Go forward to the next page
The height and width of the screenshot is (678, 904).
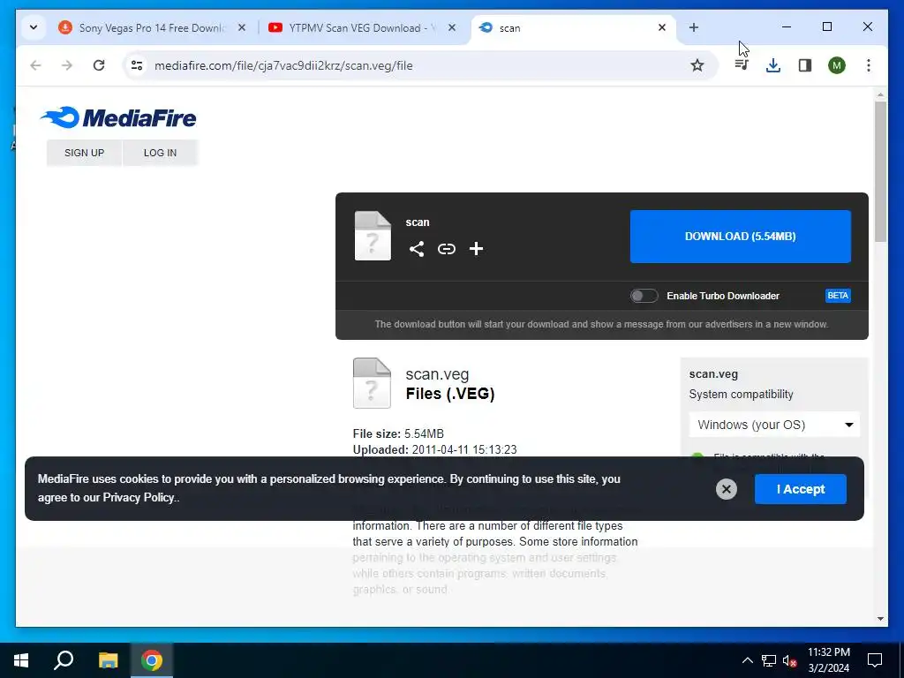[x=67, y=65]
